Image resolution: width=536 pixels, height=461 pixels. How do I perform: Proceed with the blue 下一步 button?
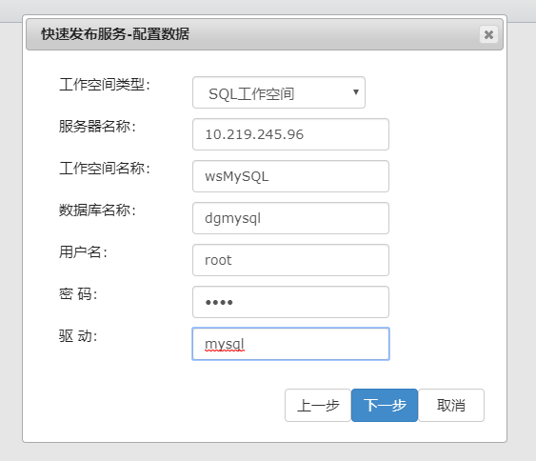pos(385,405)
